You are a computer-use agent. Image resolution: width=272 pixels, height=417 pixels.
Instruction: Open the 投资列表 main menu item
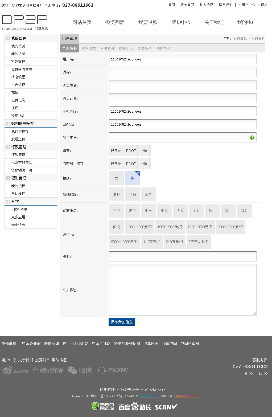[115, 22]
